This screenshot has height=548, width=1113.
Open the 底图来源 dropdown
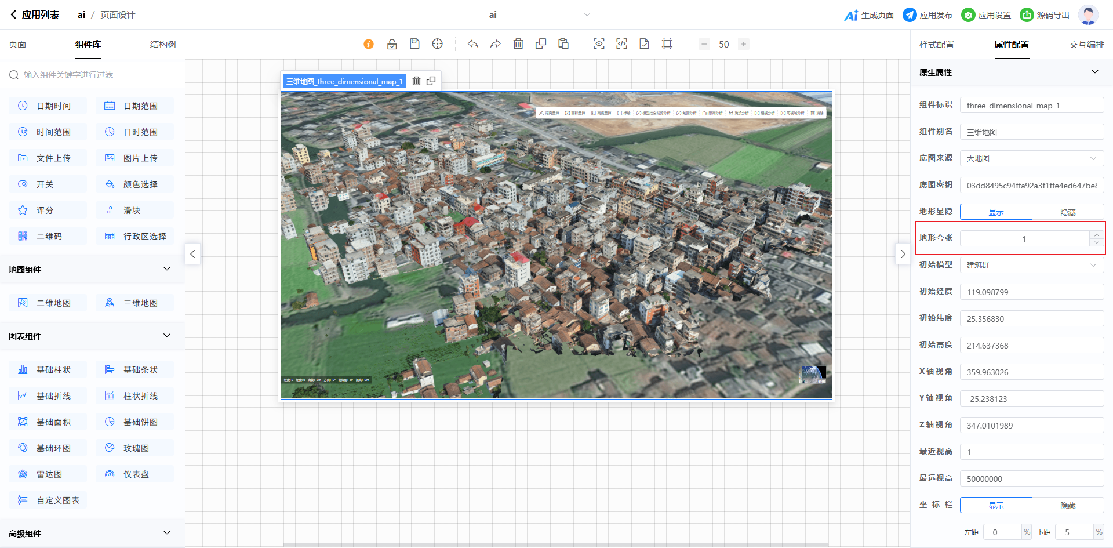pyautogui.click(x=1031, y=158)
